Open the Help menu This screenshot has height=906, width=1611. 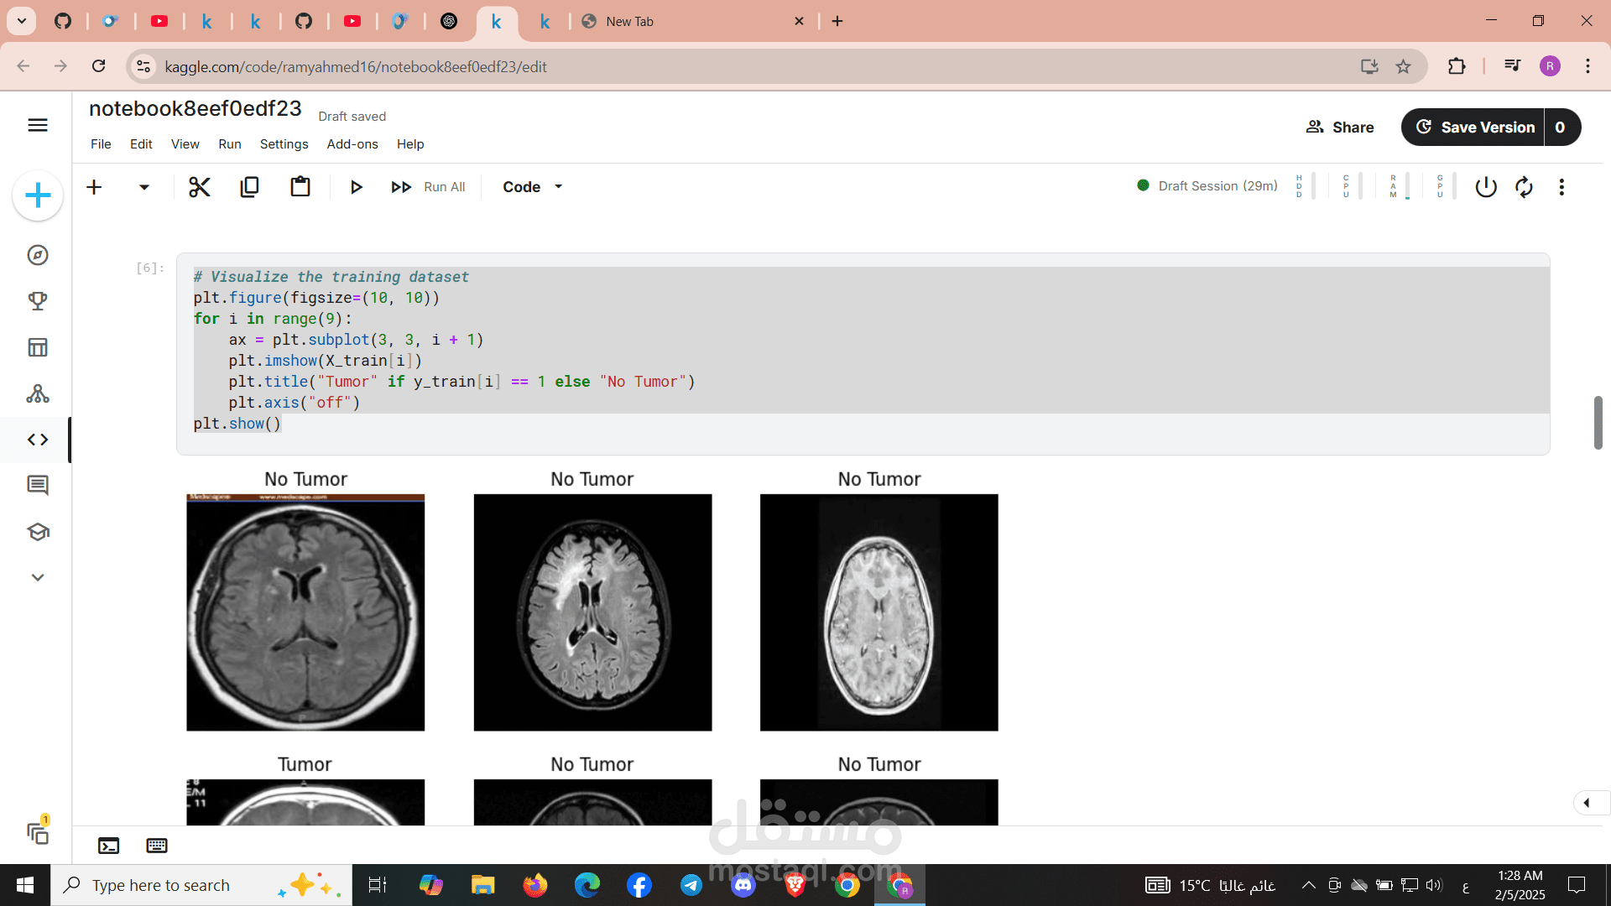pyautogui.click(x=410, y=144)
